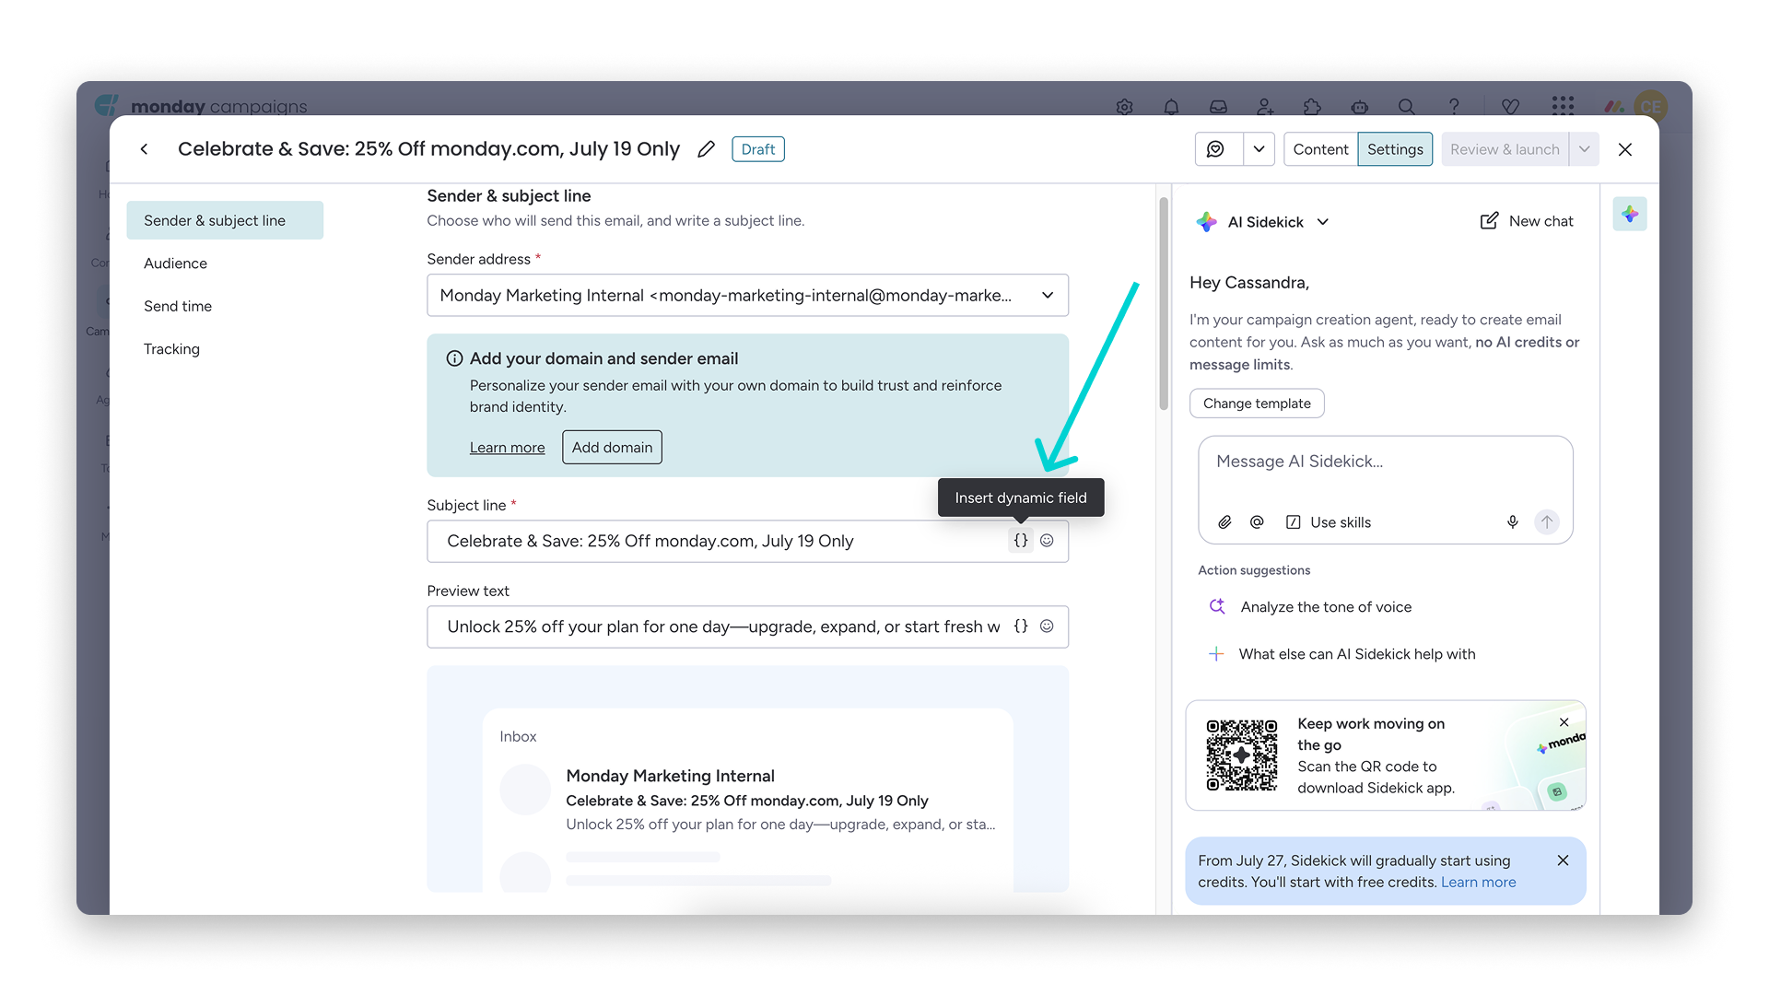
Task: Click Review & launch button
Action: point(1505,149)
